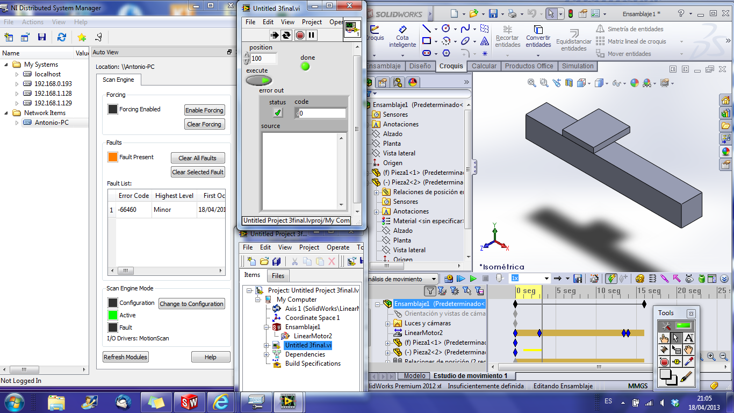Image resolution: width=734 pixels, height=413 pixels.
Task: Click the star add-favorite icon in System Manager
Action: coord(82,37)
